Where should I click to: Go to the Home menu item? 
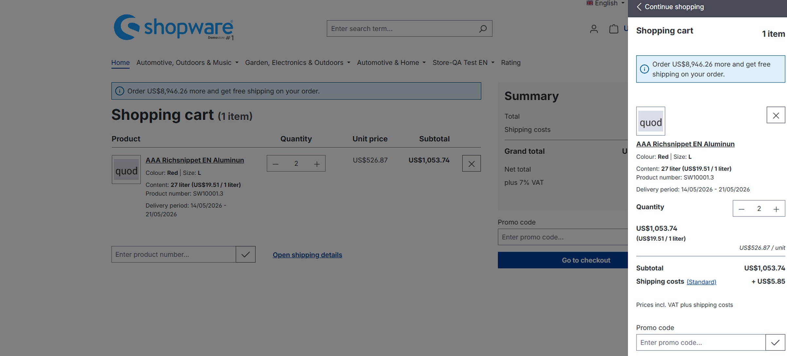point(120,63)
